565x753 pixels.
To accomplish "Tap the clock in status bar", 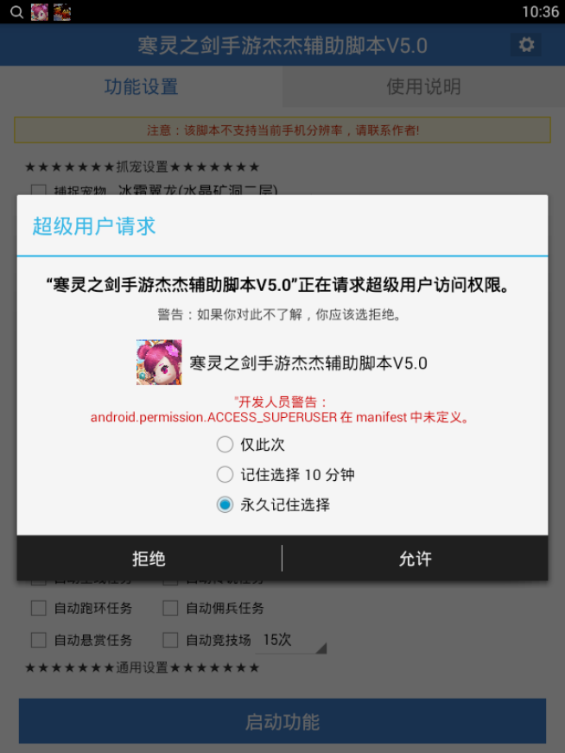I will [x=540, y=11].
